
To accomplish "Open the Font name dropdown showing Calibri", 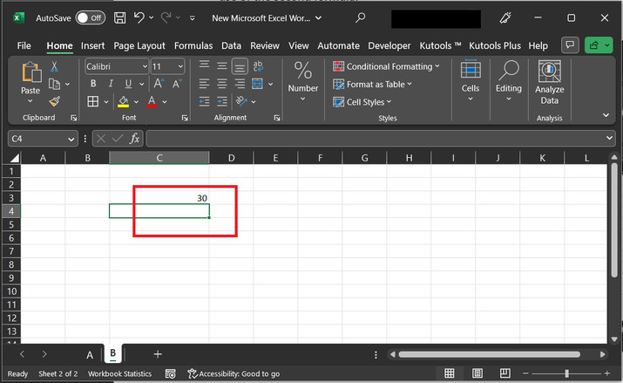I will point(117,66).
